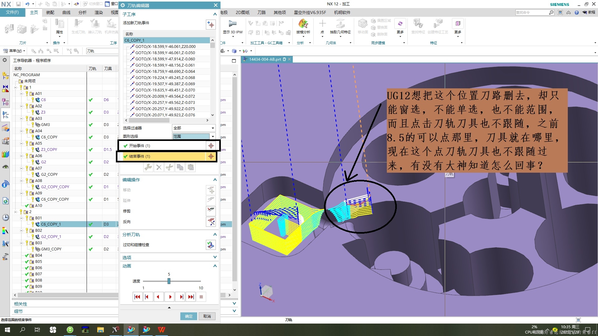Select operation GM3_COPY in navigator
598x336 pixels.
[x=51, y=249]
